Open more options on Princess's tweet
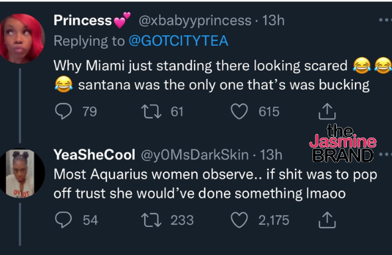Screen dimensions: 392x255 click(385, 20)
